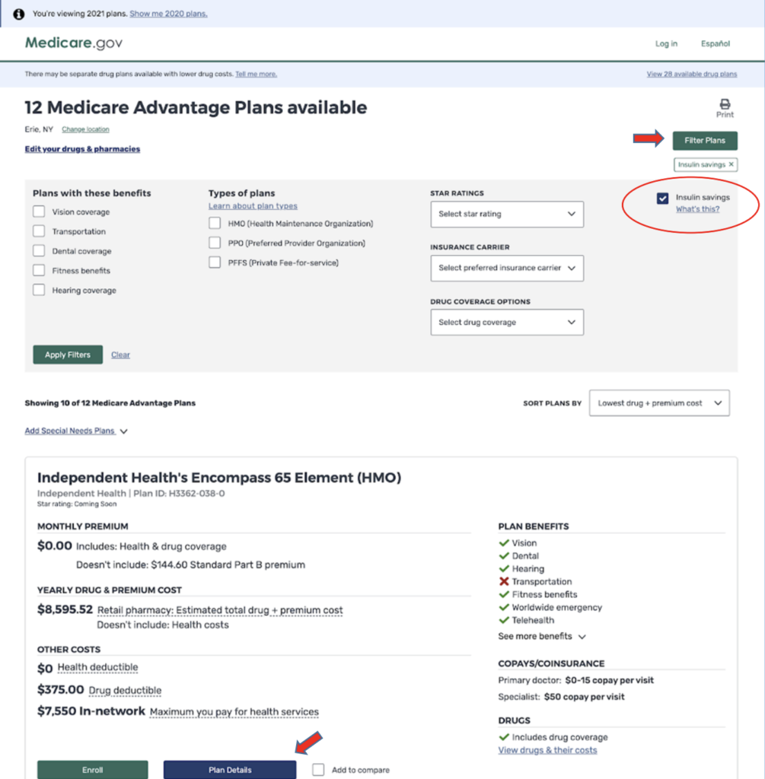
Task: Click the Star rating: Coming Soon text
Action: 77,504
